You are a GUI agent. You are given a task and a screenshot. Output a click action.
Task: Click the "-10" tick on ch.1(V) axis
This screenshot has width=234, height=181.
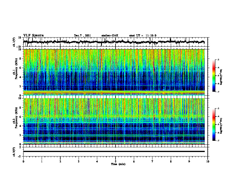click(x=19, y=46)
